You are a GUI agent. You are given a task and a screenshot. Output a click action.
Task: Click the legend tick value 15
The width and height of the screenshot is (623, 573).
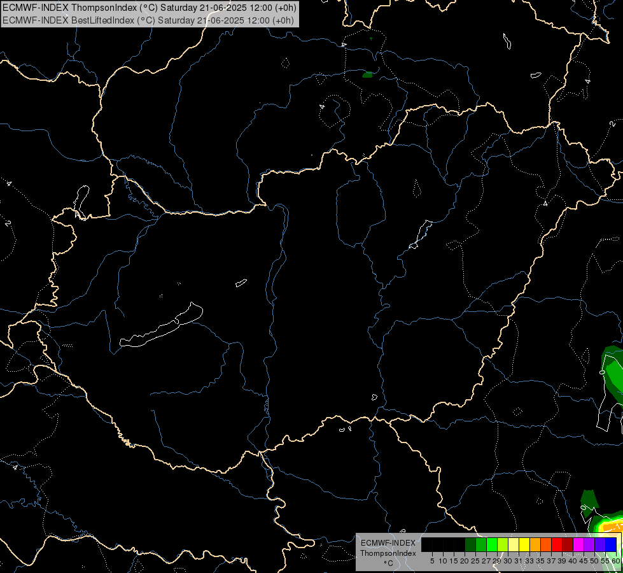(x=454, y=561)
